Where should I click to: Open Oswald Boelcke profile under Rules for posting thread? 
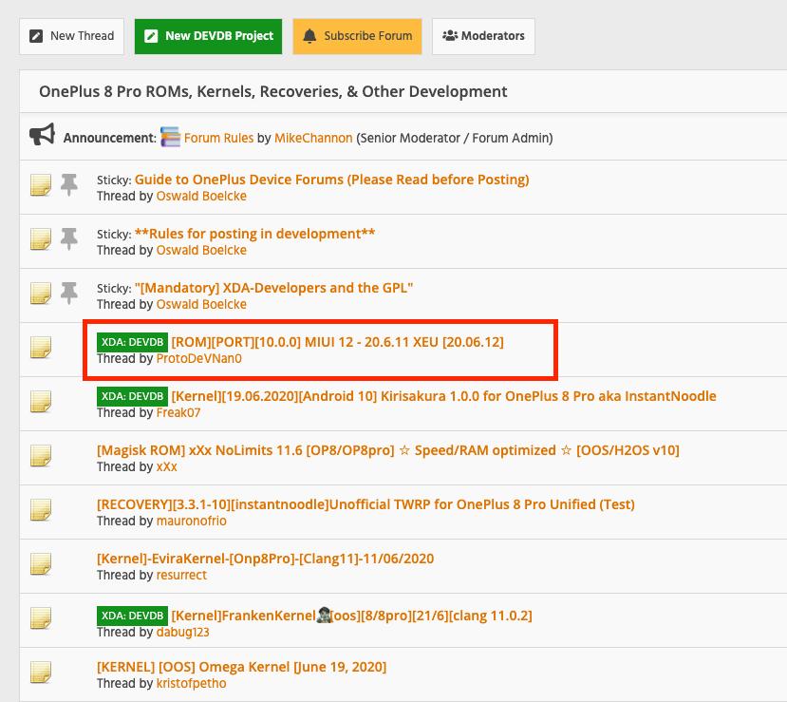201,250
